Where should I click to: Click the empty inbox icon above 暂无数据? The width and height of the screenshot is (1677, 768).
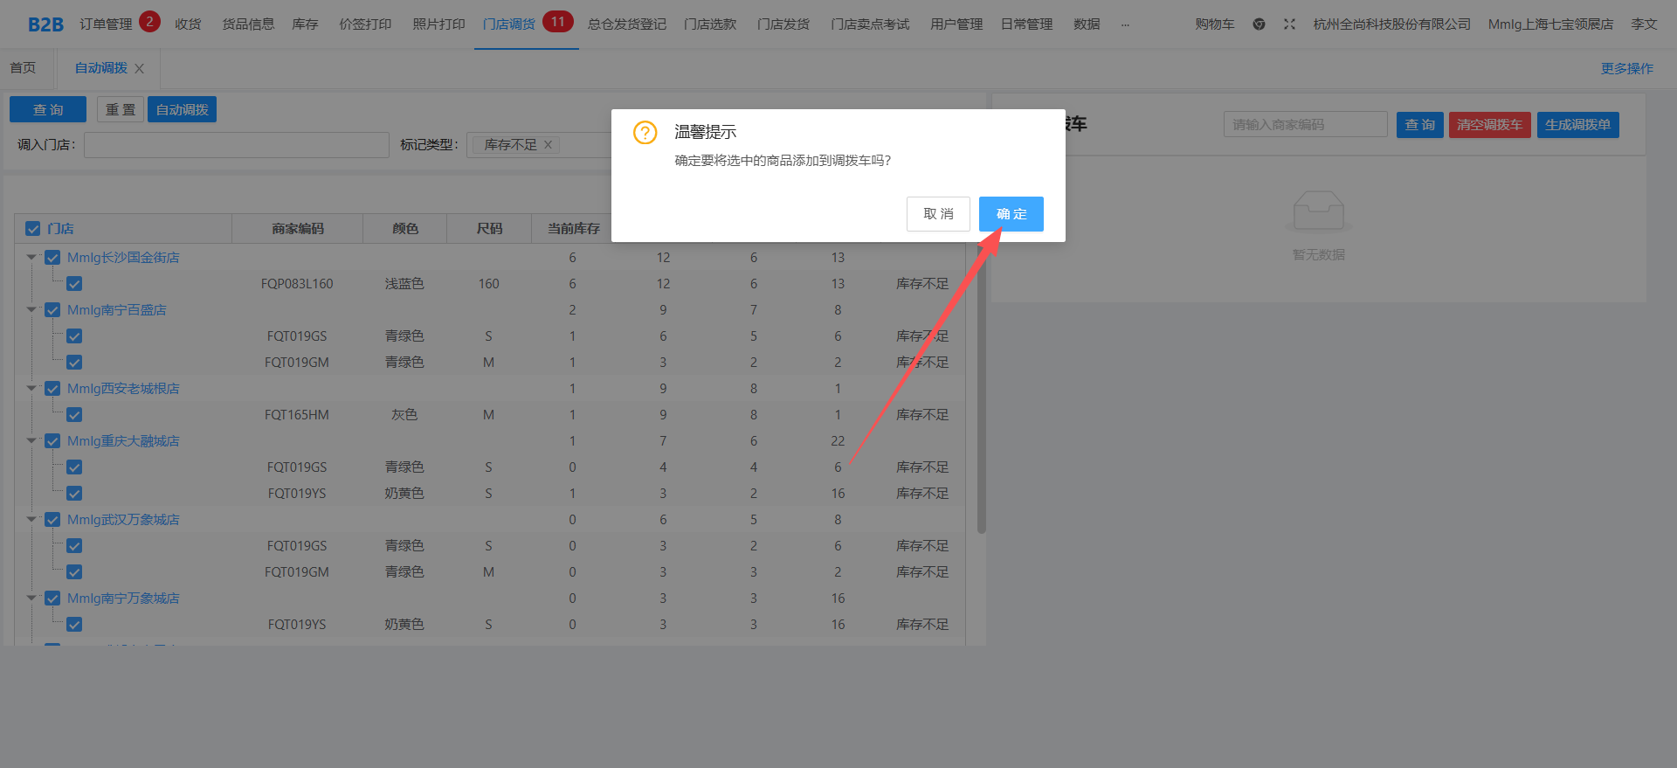pos(1318,211)
